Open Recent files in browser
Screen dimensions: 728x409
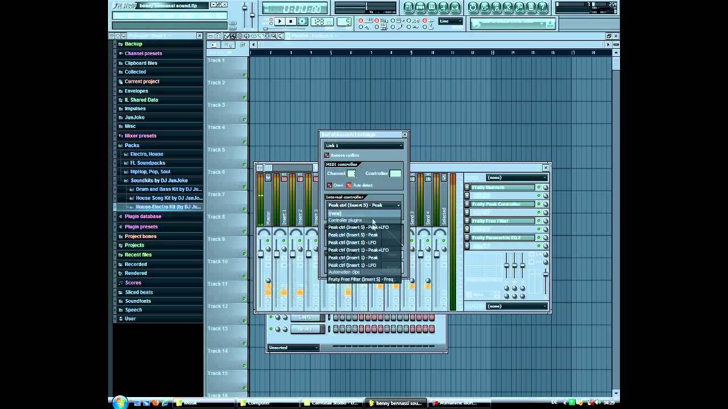(138, 255)
